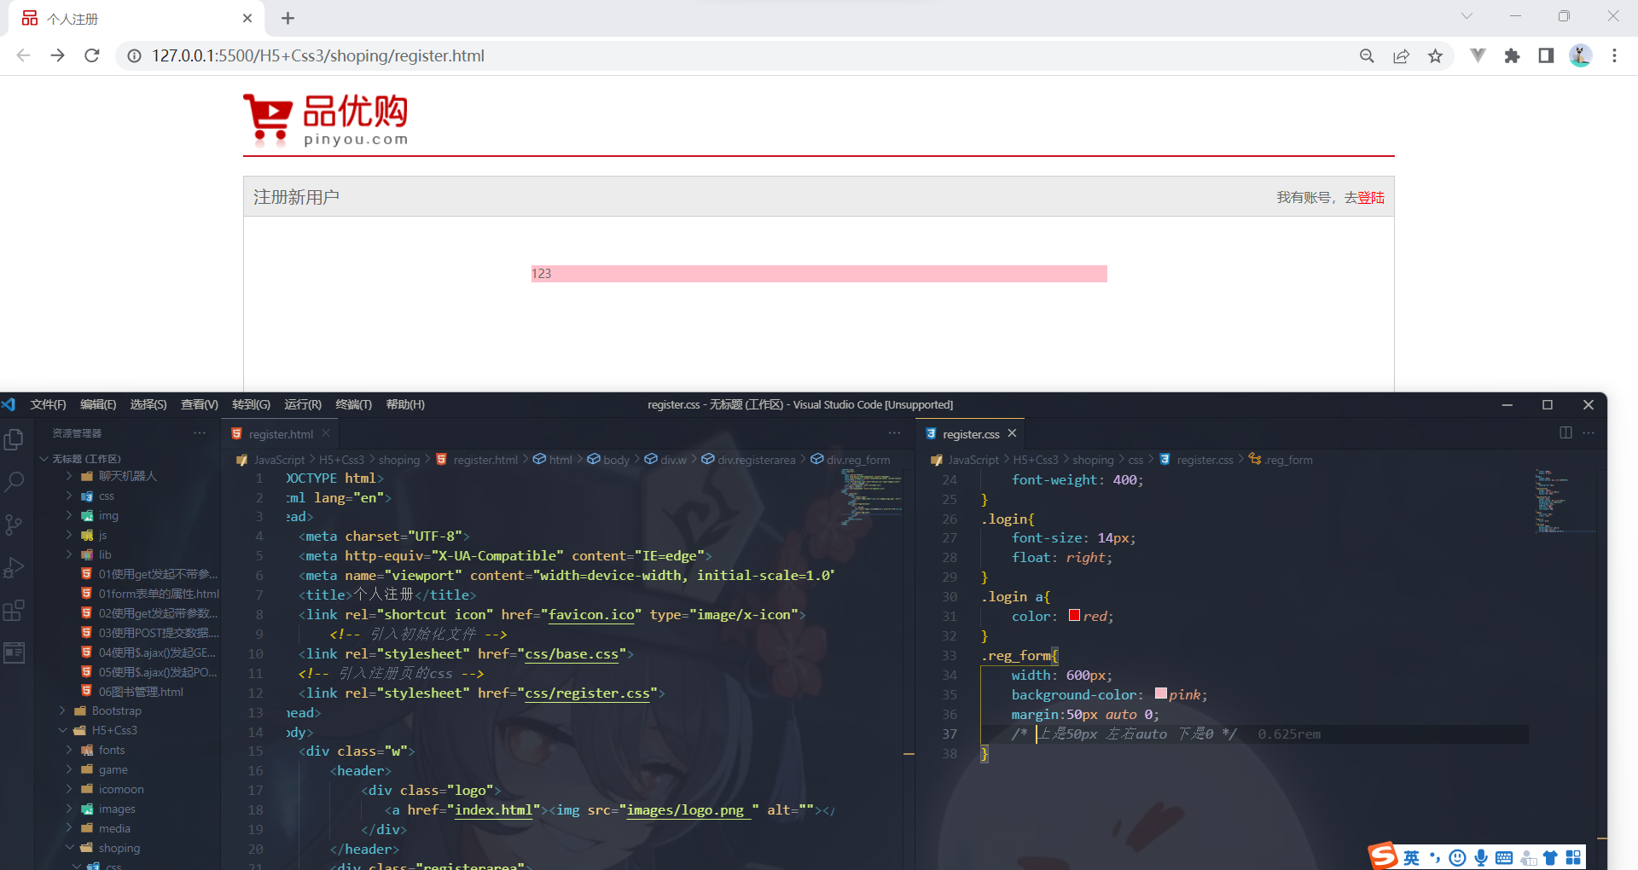
Task: Toggle the bookmark star in the address bar
Action: [x=1436, y=55]
